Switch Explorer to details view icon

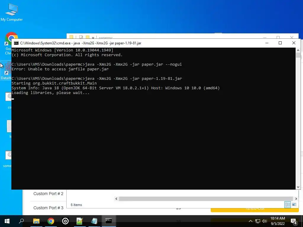point(288,205)
